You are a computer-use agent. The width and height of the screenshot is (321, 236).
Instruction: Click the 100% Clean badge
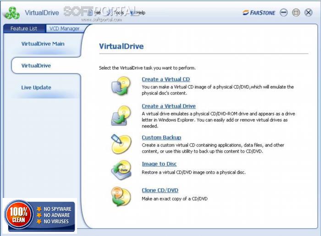point(40,216)
